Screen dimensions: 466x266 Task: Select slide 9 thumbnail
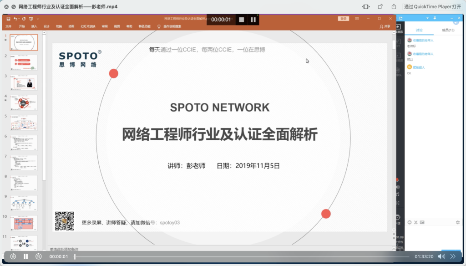click(x=24, y=203)
